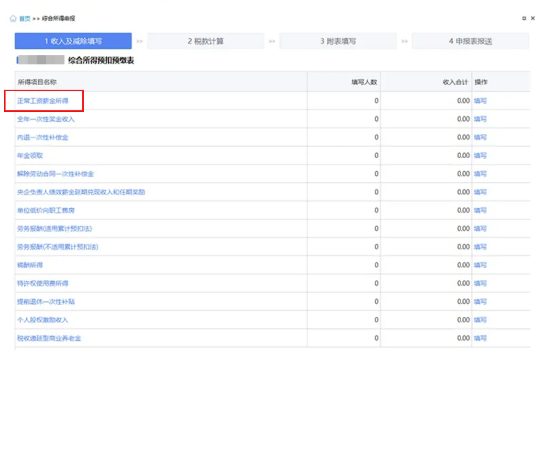Open 解除劳动合同一次性补偿金 item
The image size is (545, 475).
[x=56, y=174]
